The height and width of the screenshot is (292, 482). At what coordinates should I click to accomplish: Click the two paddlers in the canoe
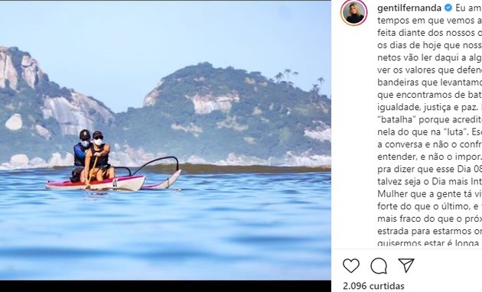[x=91, y=157]
